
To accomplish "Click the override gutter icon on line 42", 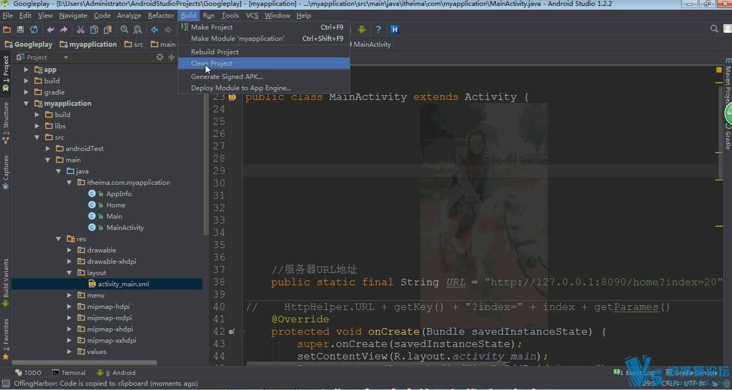I will (x=232, y=332).
